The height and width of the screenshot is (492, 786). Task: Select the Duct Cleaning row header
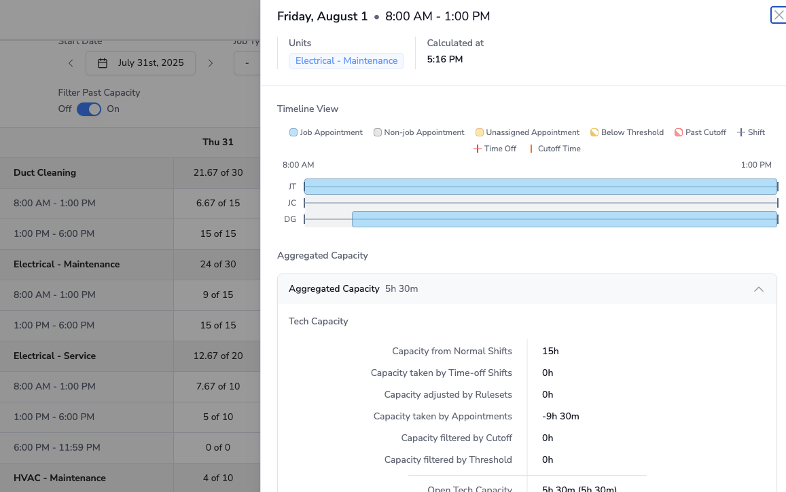[x=45, y=172]
